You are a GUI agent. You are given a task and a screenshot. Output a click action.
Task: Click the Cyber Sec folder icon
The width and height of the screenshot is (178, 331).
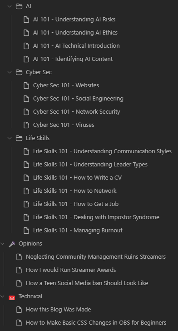pyautogui.click(x=19, y=72)
